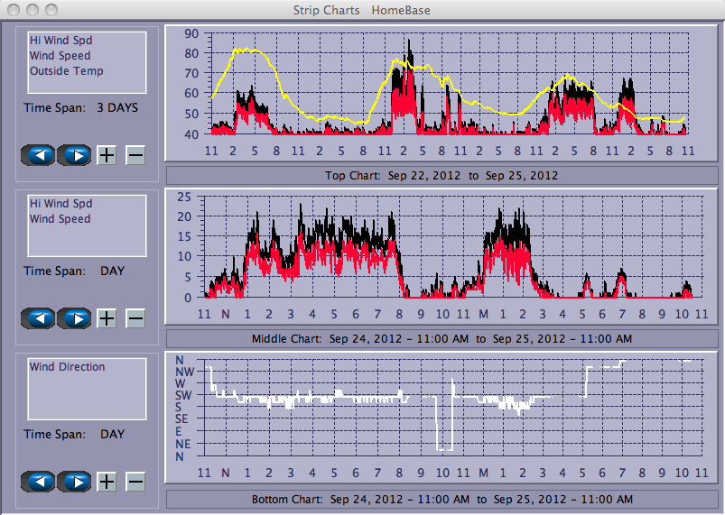Click the Bottom Chart date range bar
725x515 pixels.
coord(441,500)
